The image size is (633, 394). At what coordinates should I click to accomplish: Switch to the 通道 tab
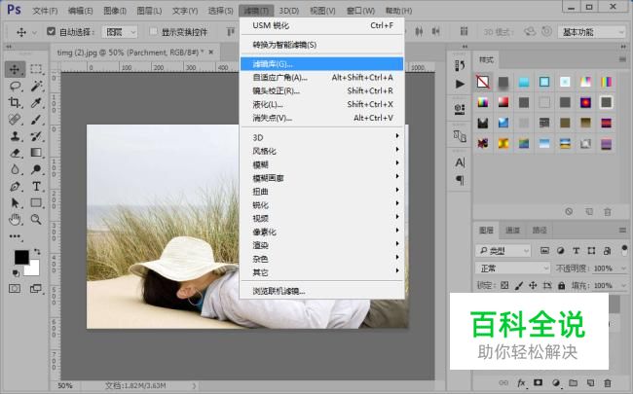(512, 231)
